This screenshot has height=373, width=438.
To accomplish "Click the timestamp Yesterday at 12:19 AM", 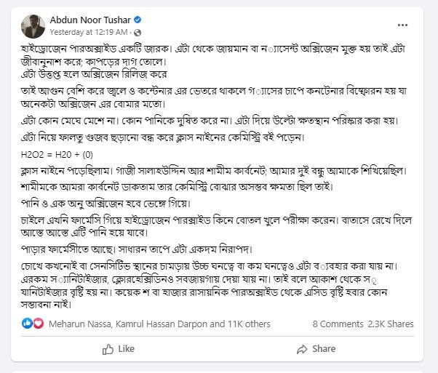I will click(89, 33).
